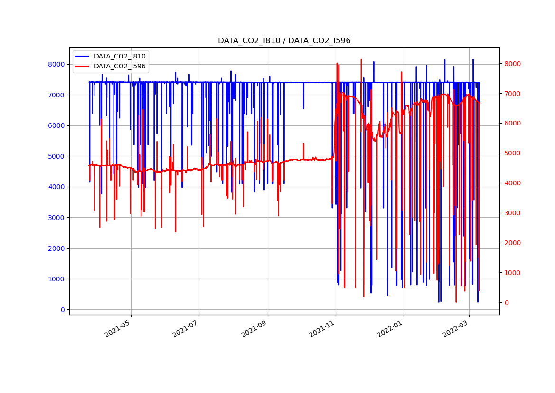555x393 pixels.
Task: Click the blue 0 left axis tick label
Action: (x=63, y=310)
